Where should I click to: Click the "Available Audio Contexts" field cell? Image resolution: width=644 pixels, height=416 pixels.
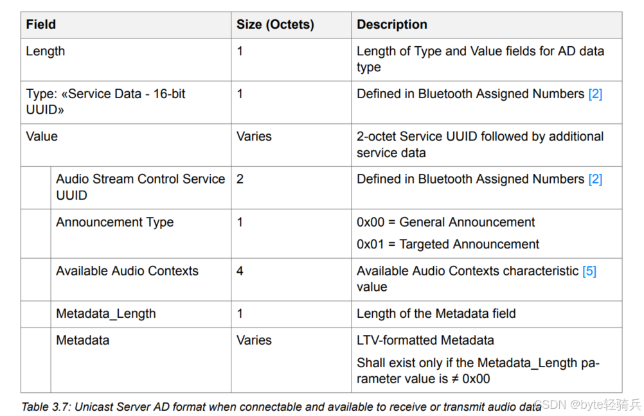pos(127,271)
